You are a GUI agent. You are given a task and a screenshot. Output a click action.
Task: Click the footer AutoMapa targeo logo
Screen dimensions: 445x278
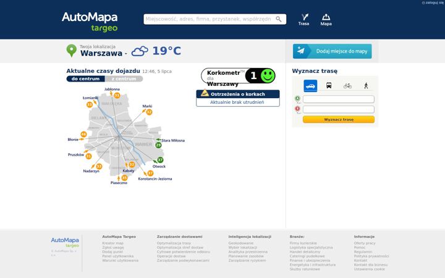pyautogui.click(x=65, y=243)
